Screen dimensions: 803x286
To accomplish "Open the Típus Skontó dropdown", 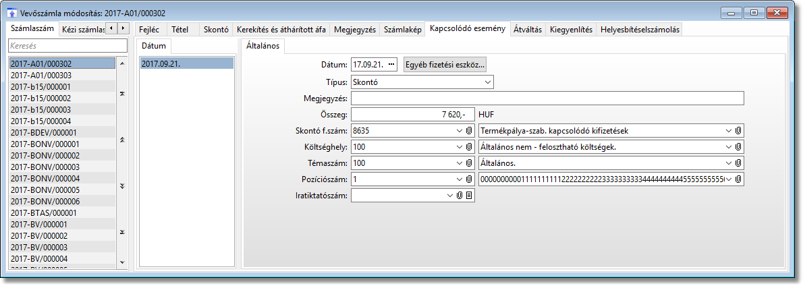I will pyautogui.click(x=487, y=82).
